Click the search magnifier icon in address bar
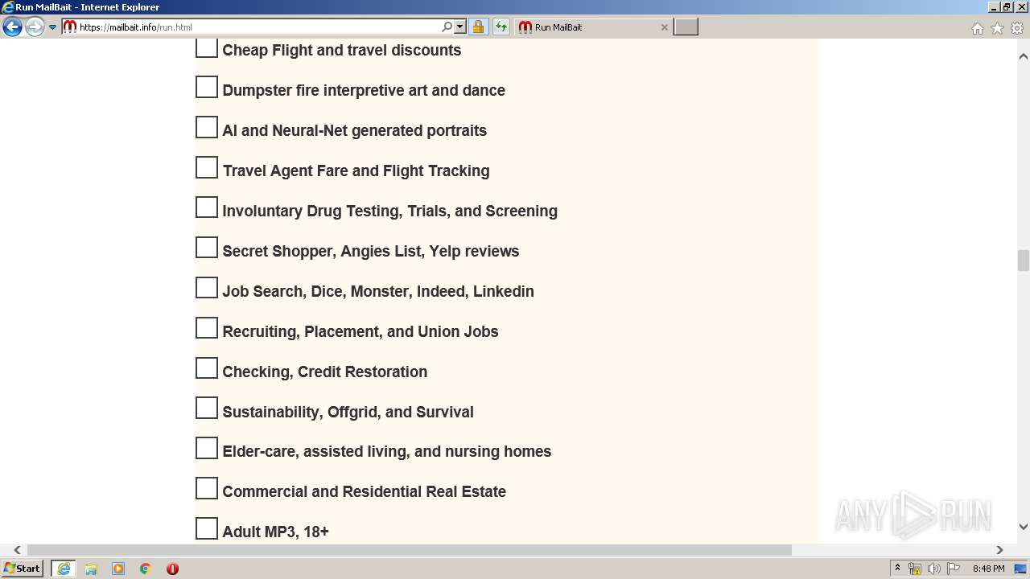1030x579 pixels. click(447, 27)
